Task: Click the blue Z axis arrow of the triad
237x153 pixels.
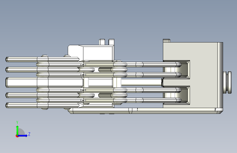Action: (x=23, y=136)
